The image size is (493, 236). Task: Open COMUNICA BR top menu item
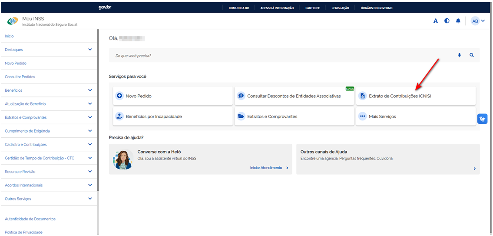(x=238, y=8)
